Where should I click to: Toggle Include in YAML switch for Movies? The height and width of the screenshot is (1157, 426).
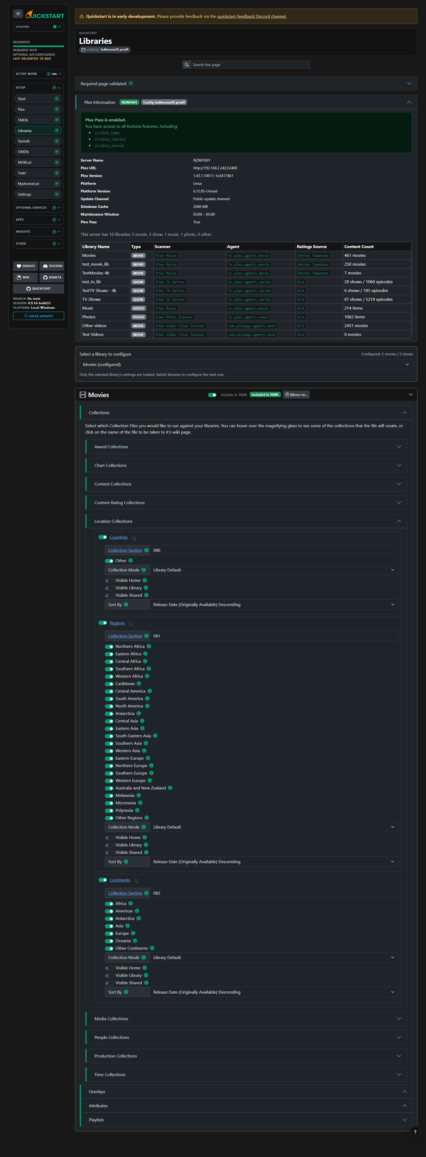click(212, 395)
